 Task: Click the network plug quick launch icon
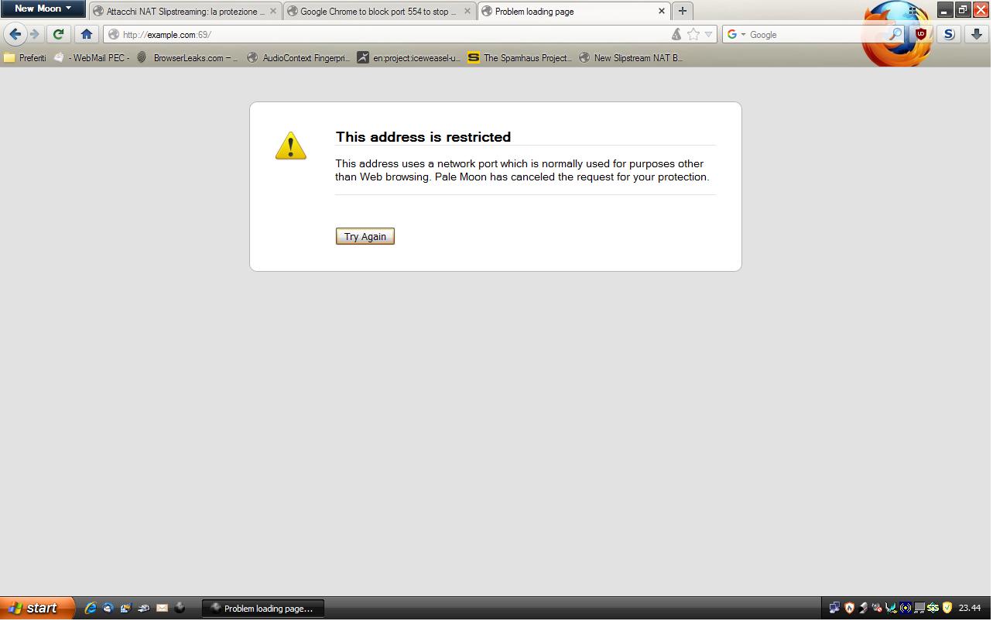(144, 608)
